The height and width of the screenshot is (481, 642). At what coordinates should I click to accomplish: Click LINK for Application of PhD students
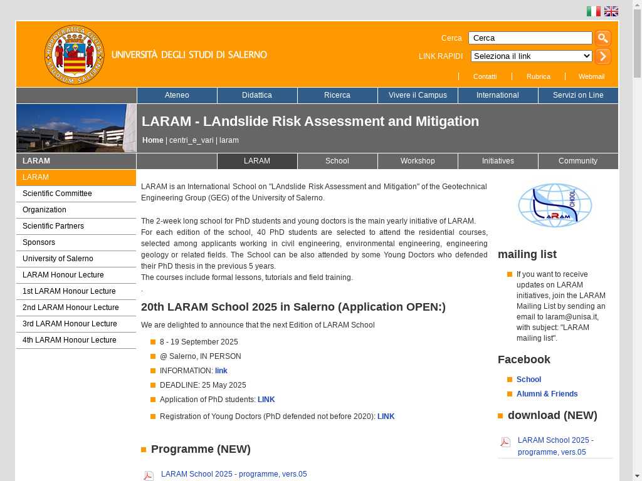pyautogui.click(x=266, y=400)
